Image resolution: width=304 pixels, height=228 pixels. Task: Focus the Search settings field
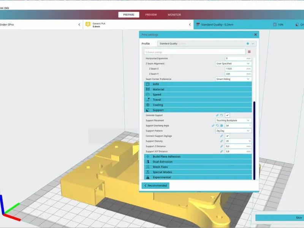click(195, 52)
